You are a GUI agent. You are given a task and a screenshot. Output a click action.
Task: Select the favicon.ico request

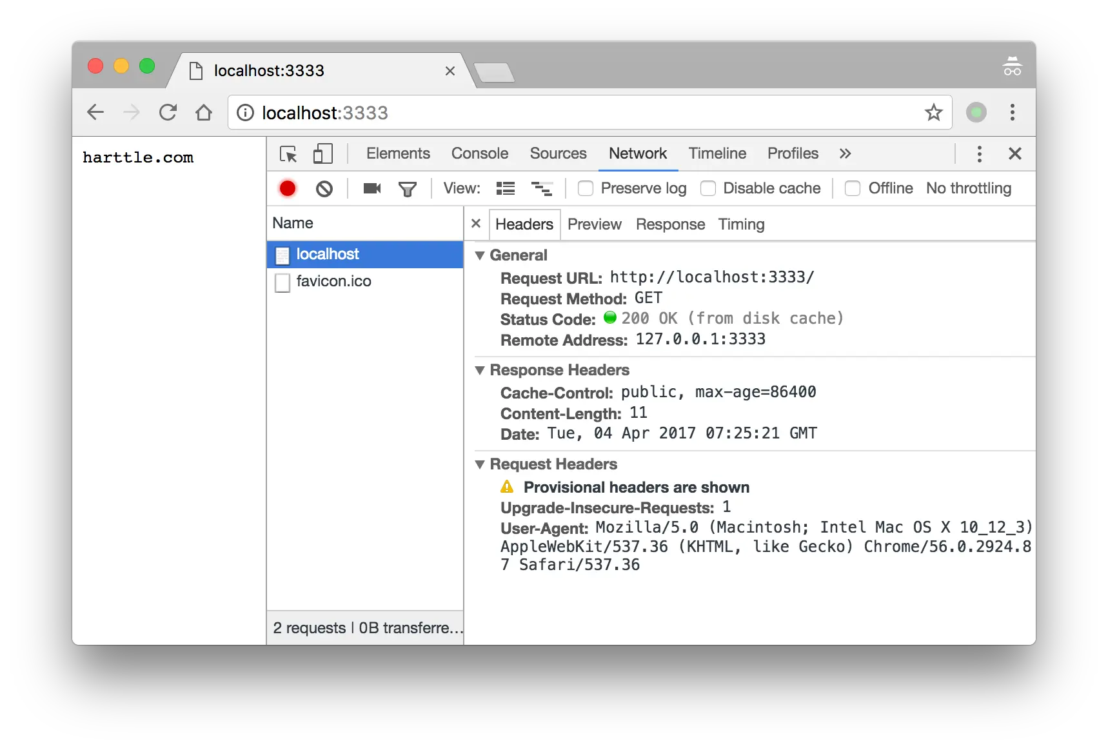click(x=334, y=281)
